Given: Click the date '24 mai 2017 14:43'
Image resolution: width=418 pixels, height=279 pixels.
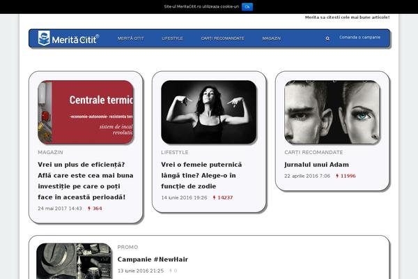Looking at the screenshot, I should pyautogui.click(x=60, y=209).
